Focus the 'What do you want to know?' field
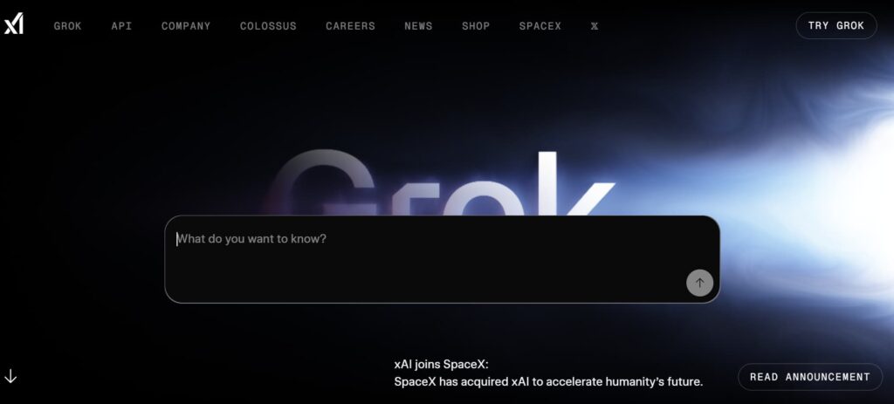This screenshot has width=894, height=404. click(442, 259)
